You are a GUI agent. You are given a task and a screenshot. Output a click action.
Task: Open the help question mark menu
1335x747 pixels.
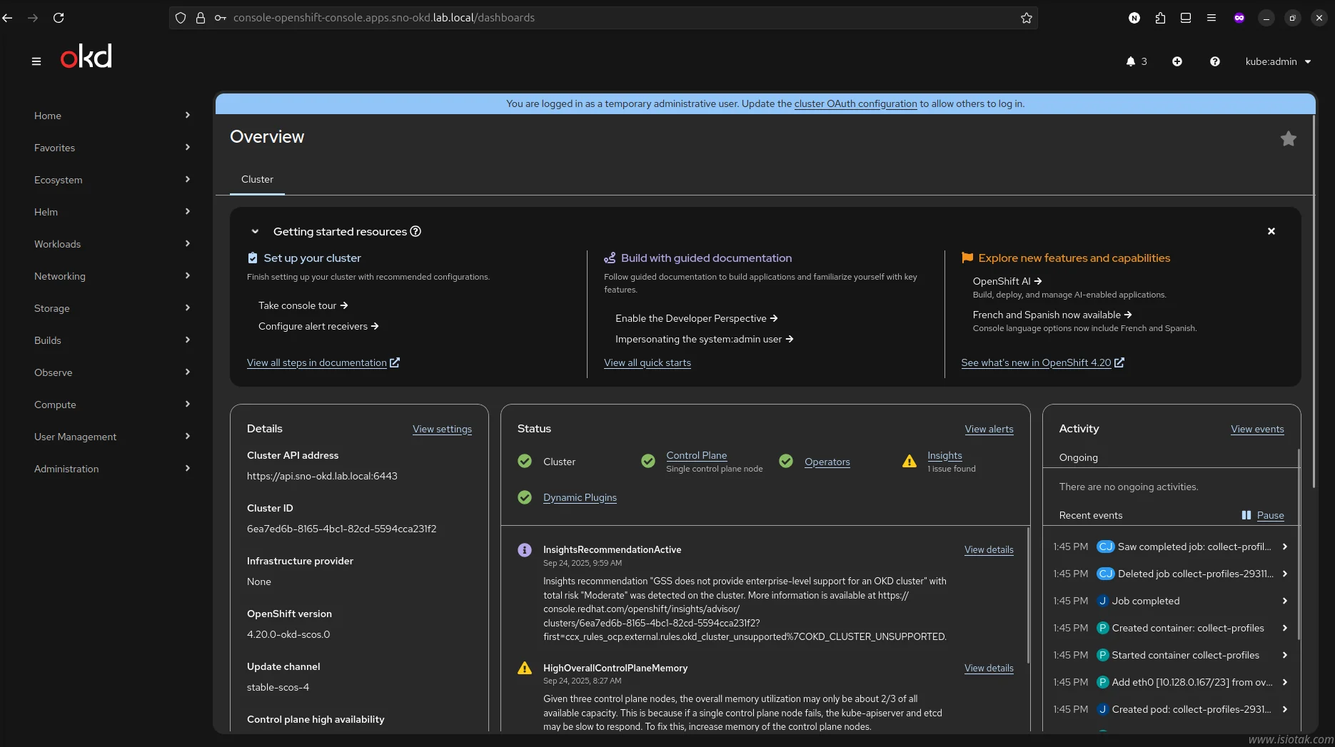click(1215, 61)
